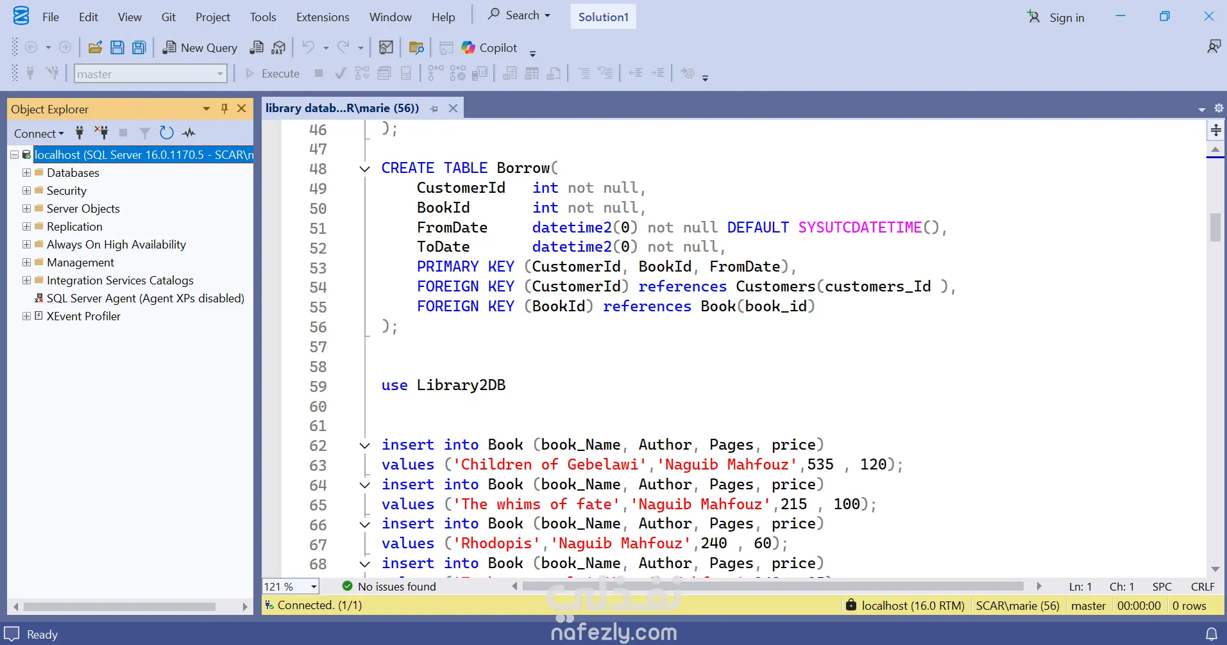Open Copilot from the toolbar
This screenshot has width=1227, height=645.
[x=489, y=48]
